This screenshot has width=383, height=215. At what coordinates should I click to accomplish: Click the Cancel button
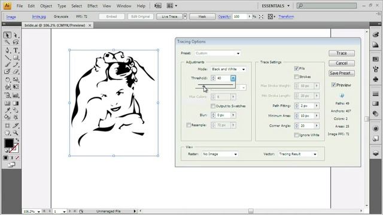pyautogui.click(x=342, y=63)
